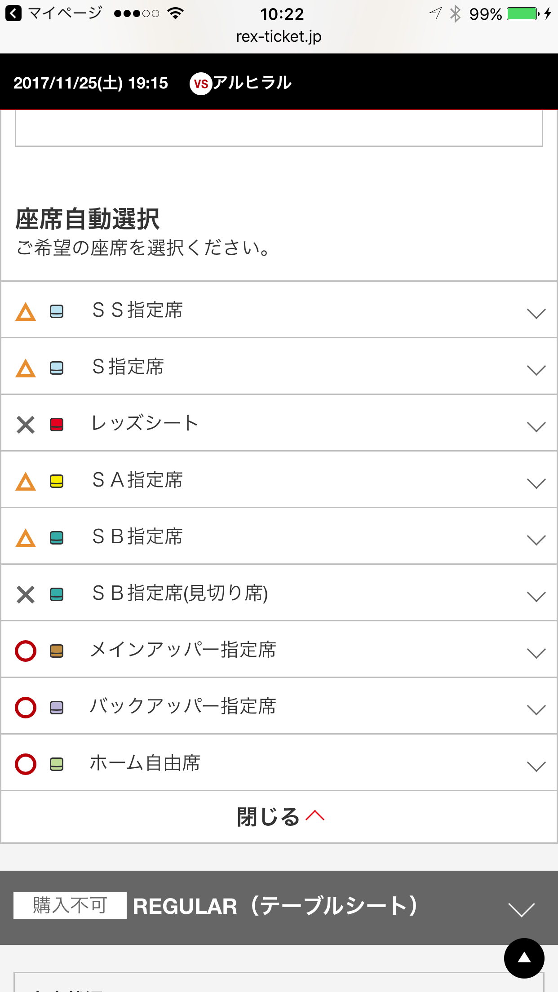Tap the 購入不可 status label
The height and width of the screenshot is (992, 558).
70,905
